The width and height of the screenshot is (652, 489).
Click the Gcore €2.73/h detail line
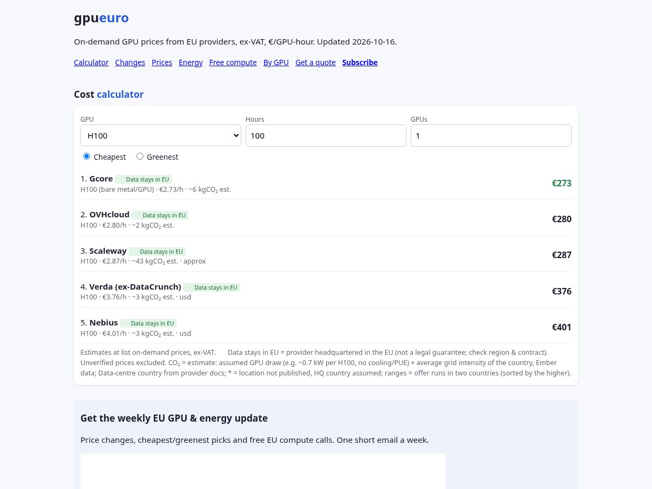point(155,190)
